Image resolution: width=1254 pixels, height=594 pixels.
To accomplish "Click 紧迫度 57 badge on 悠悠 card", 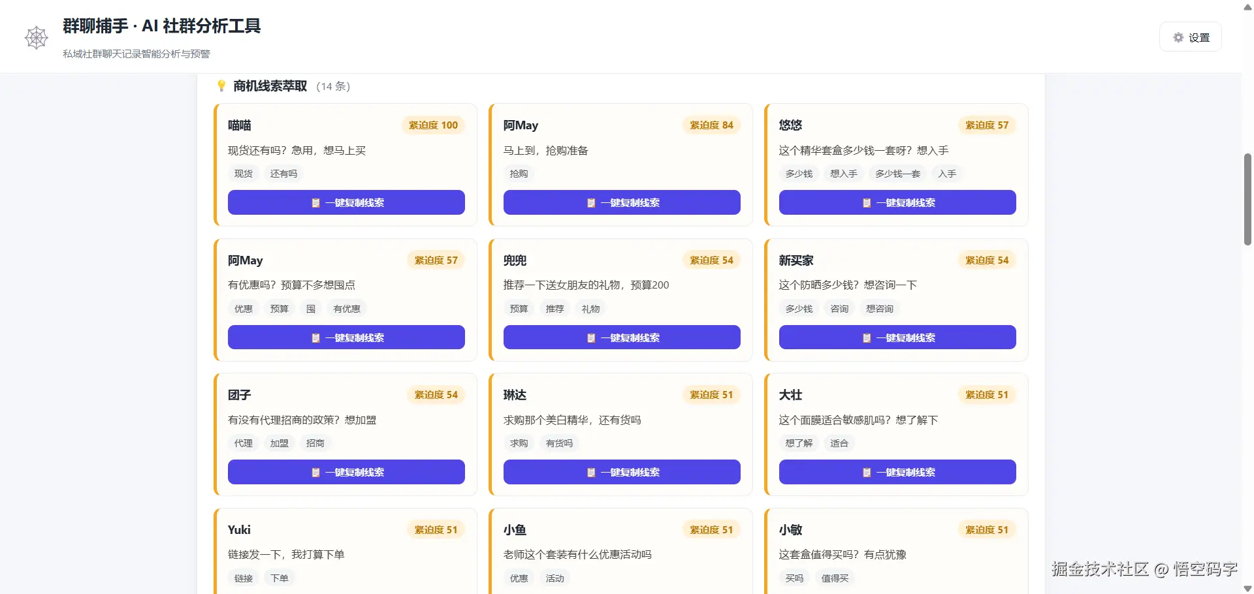I will (987, 125).
